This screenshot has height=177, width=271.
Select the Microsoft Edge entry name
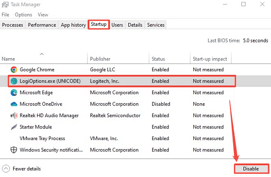click(36, 92)
